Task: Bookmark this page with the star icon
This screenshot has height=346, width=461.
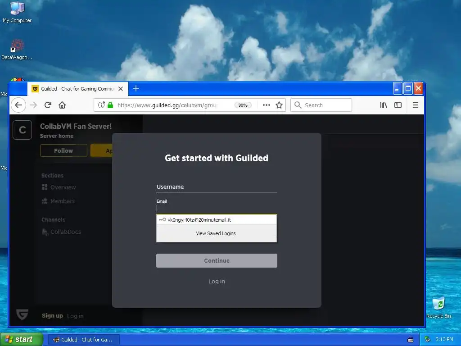Action: [279, 105]
